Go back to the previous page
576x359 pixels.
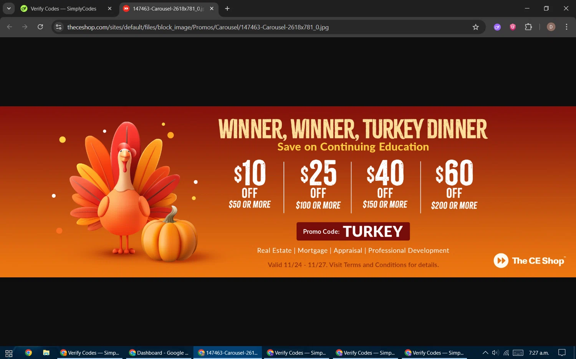point(10,27)
